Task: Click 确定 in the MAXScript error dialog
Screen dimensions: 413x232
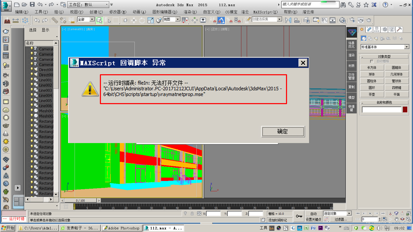Action: (x=283, y=131)
